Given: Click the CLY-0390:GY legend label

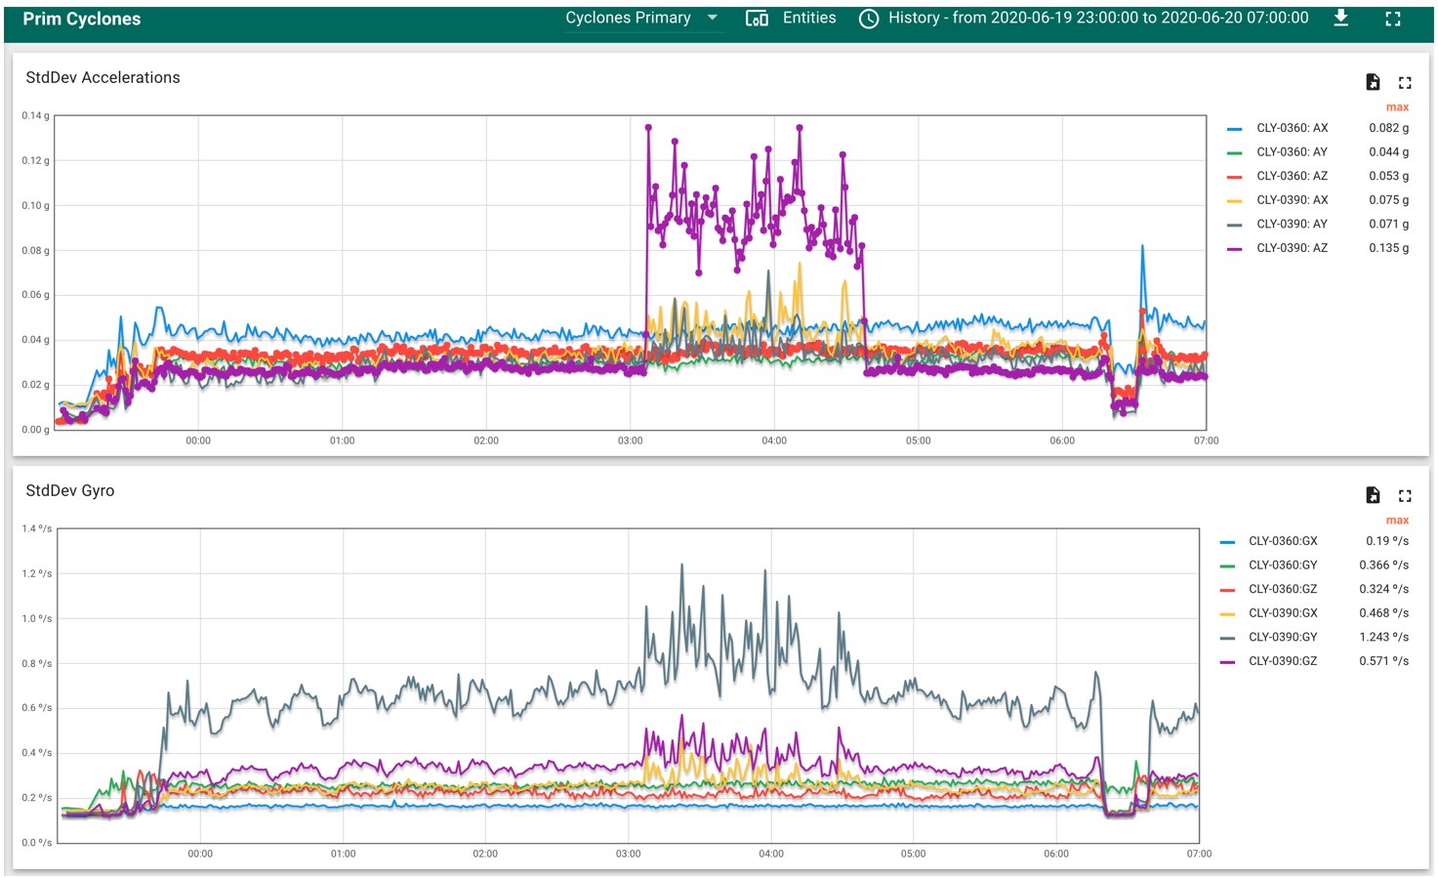Looking at the screenshot, I should 1283,637.
